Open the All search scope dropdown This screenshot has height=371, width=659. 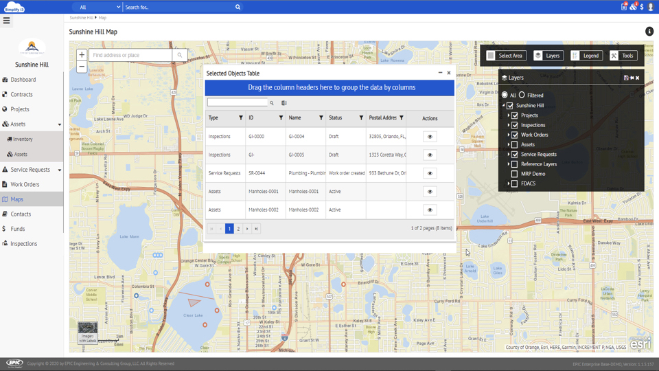click(x=100, y=7)
